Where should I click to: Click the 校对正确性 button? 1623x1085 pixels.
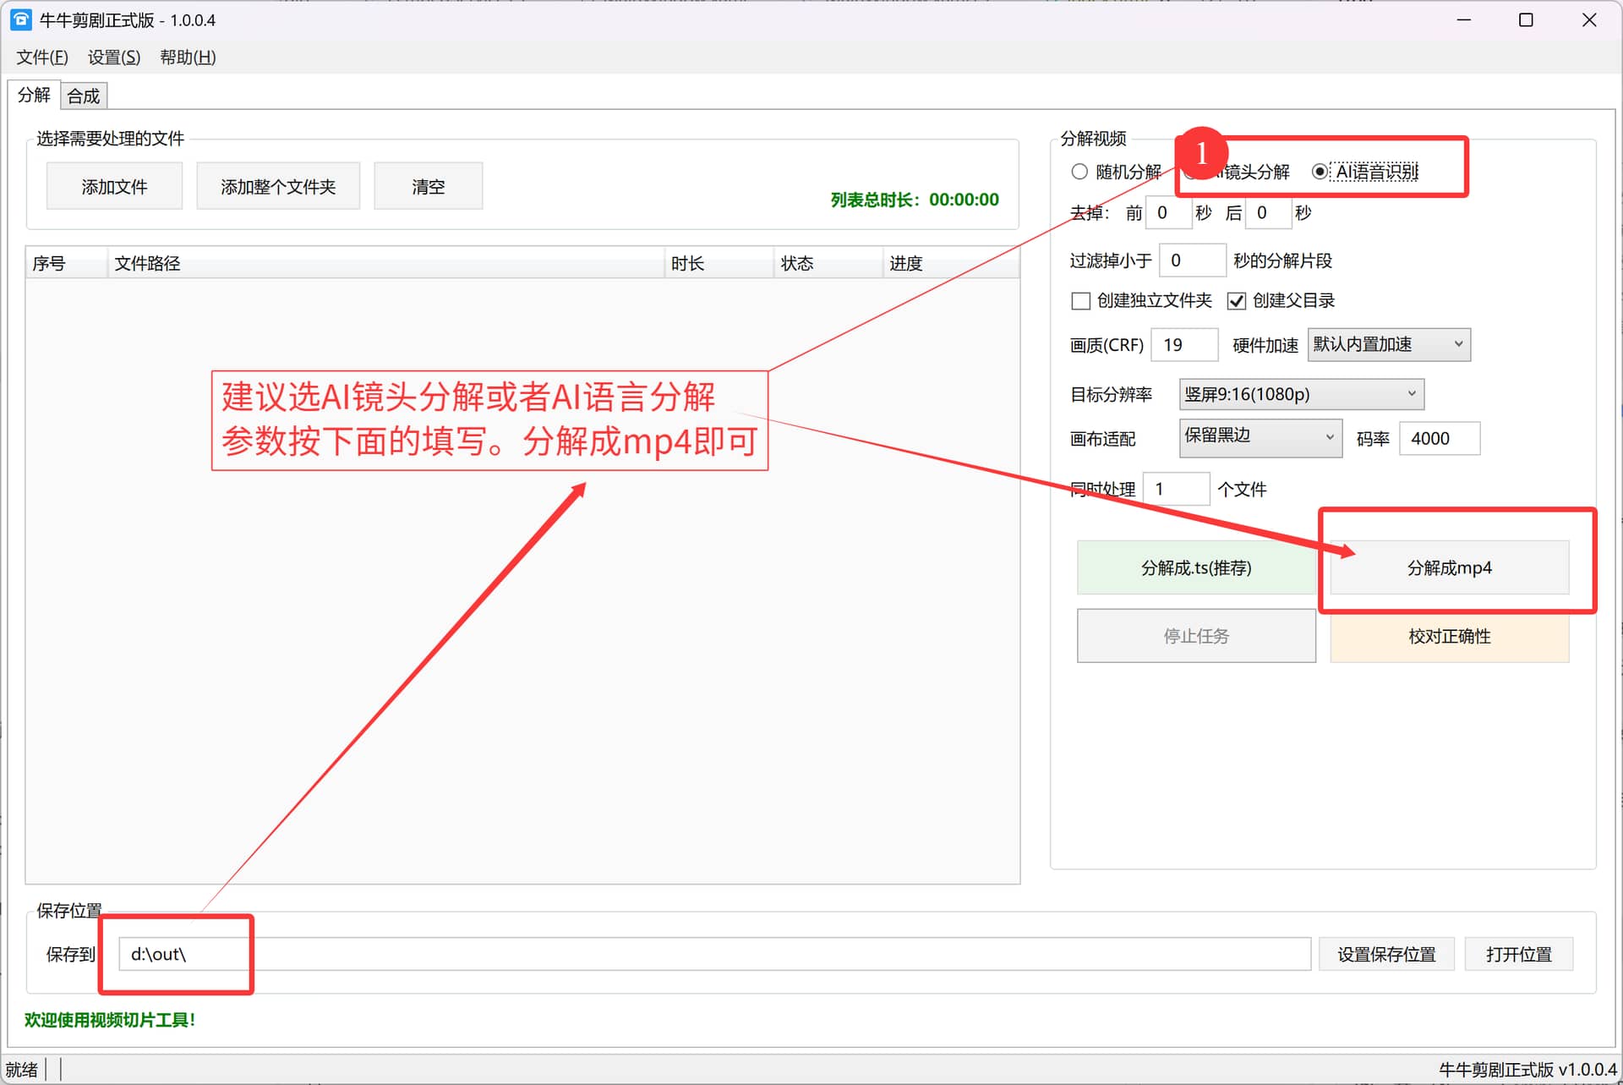click(x=1449, y=636)
